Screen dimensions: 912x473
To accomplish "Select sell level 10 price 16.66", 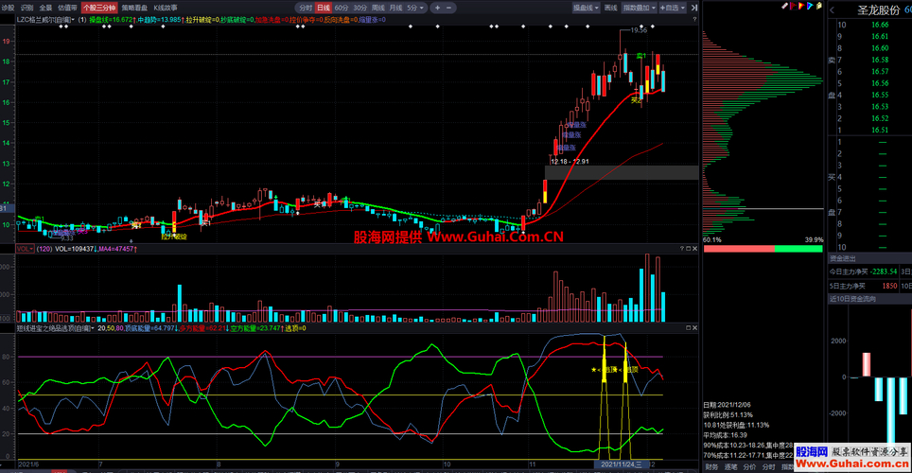I will pos(880,25).
